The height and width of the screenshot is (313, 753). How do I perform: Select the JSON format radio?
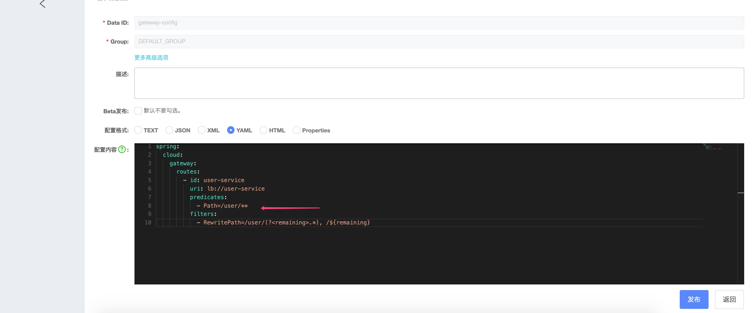[x=169, y=130]
